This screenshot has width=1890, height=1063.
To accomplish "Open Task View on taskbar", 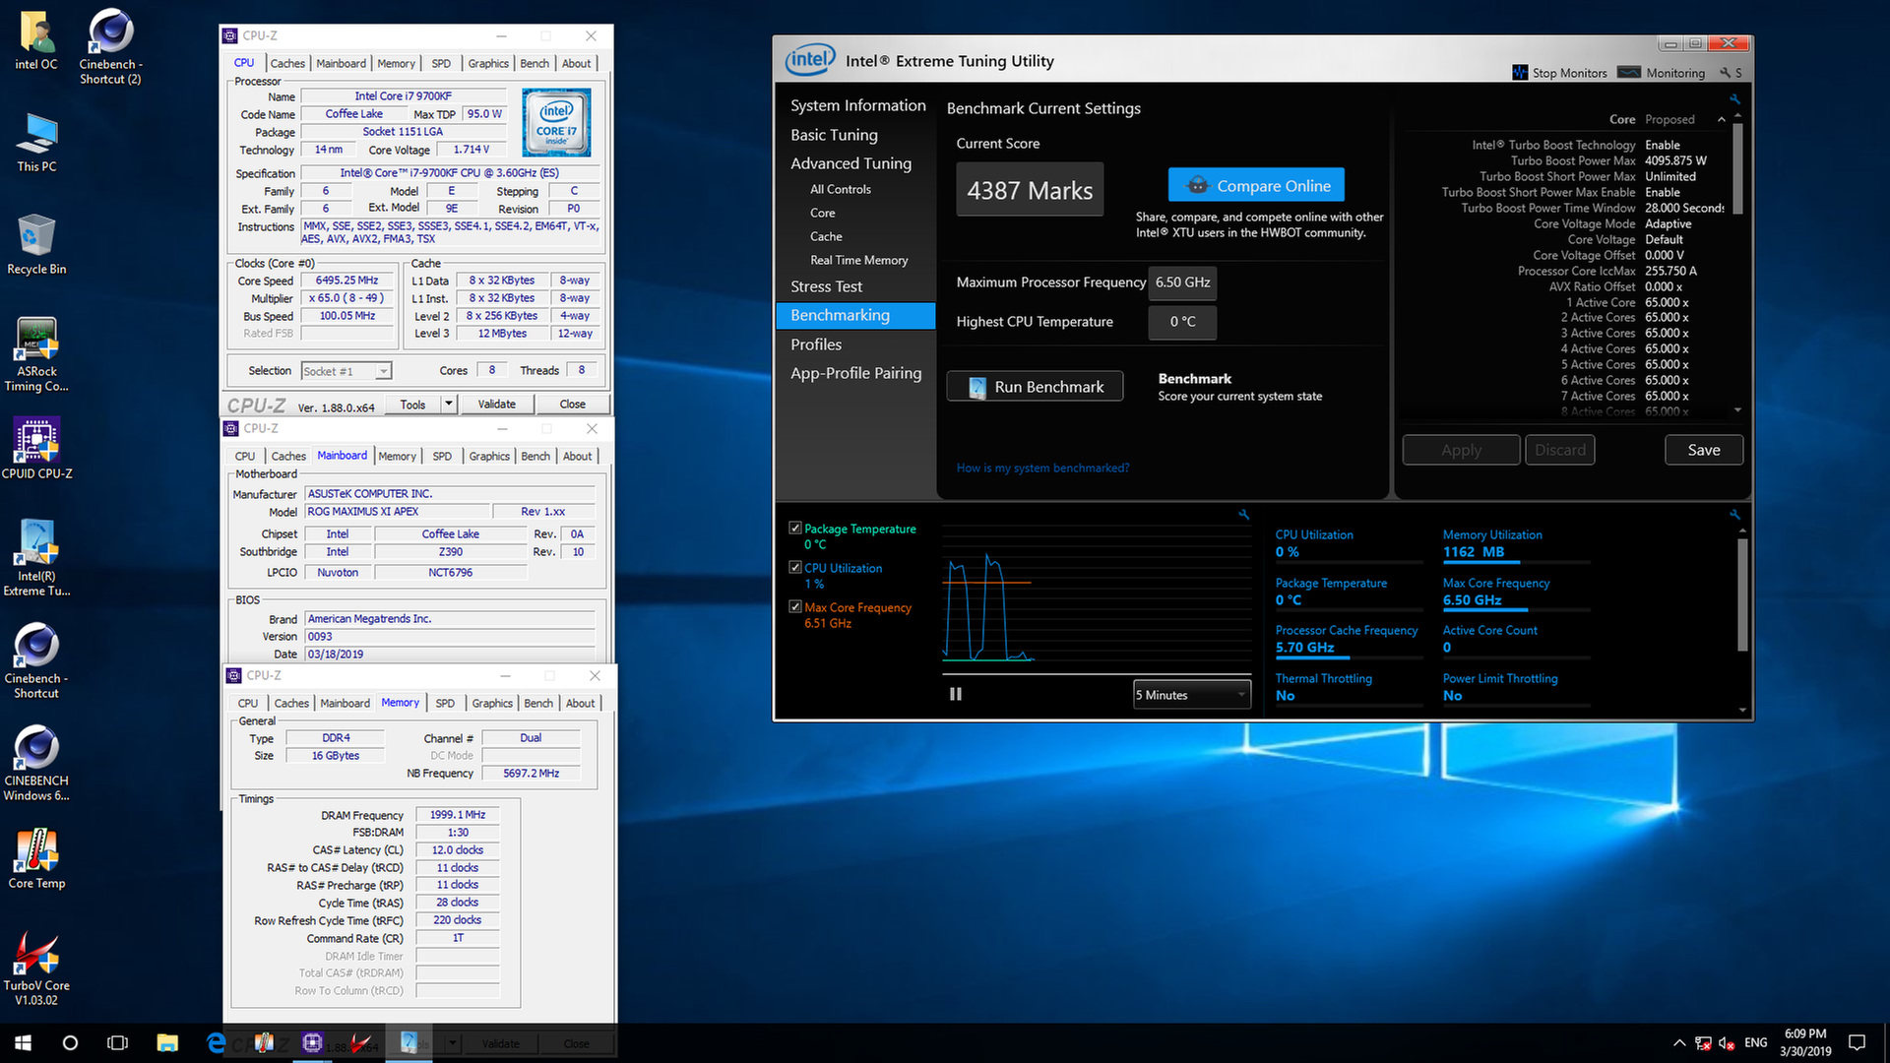I will (x=117, y=1043).
